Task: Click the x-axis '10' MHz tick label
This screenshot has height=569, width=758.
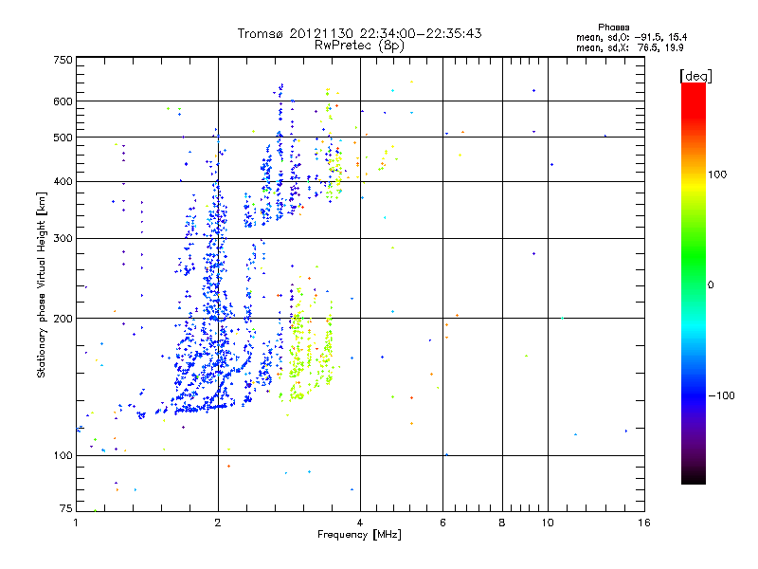Action: [x=548, y=523]
